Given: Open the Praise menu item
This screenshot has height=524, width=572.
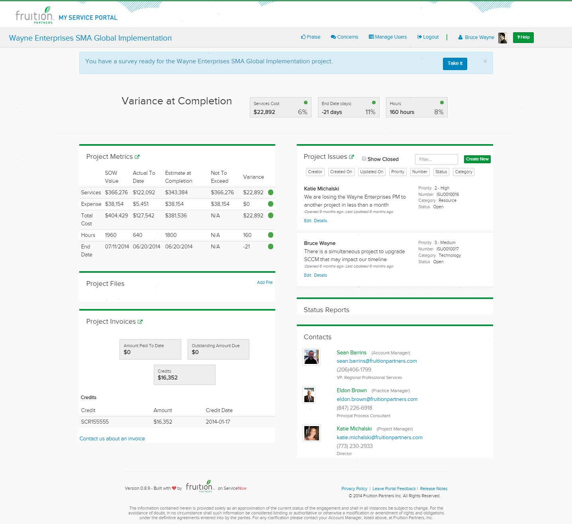Looking at the screenshot, I should (311, 37).
